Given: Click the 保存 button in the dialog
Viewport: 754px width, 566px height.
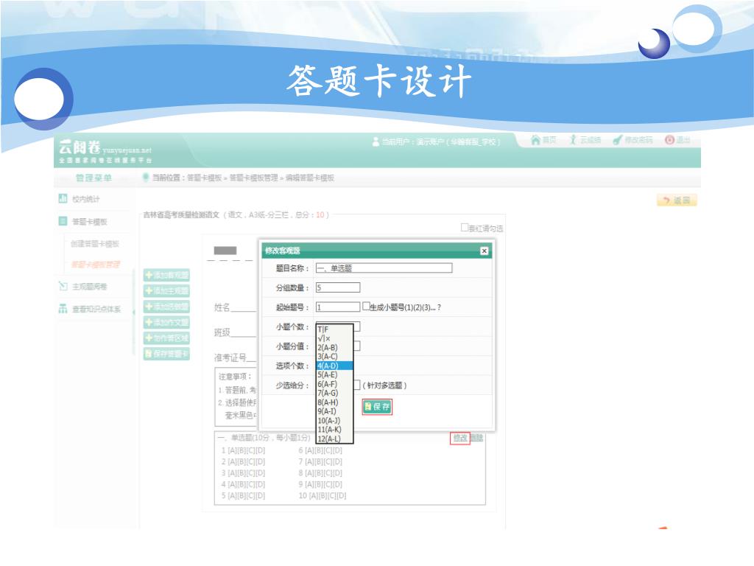Looking at the screenshot, I should tap(377, 407).
